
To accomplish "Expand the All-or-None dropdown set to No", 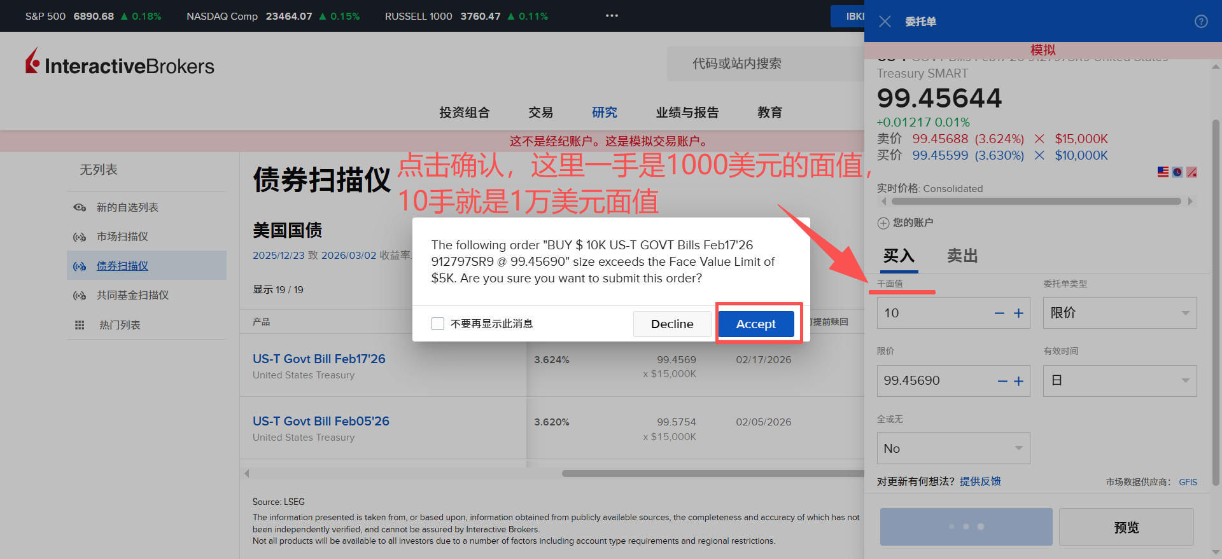I will 953,449.
